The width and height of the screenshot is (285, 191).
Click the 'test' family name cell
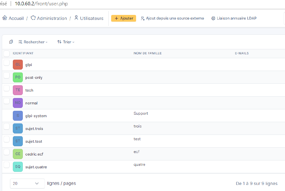(x=137, y=139)
